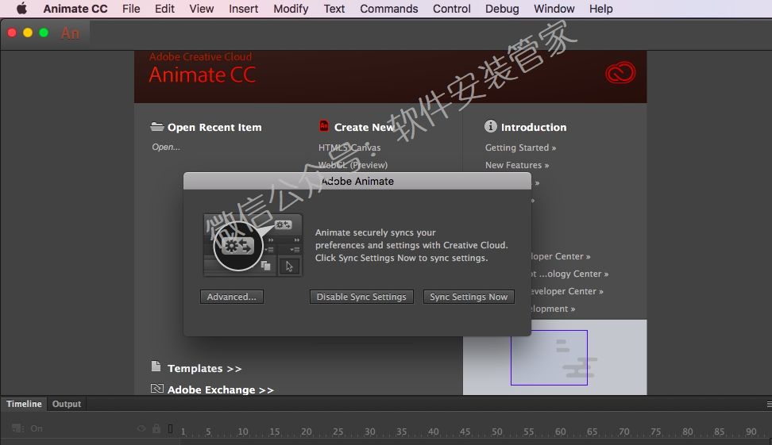772x445 pixels.
Task: Click frame 10 on timeline ruler
Action: coord(243,432)
